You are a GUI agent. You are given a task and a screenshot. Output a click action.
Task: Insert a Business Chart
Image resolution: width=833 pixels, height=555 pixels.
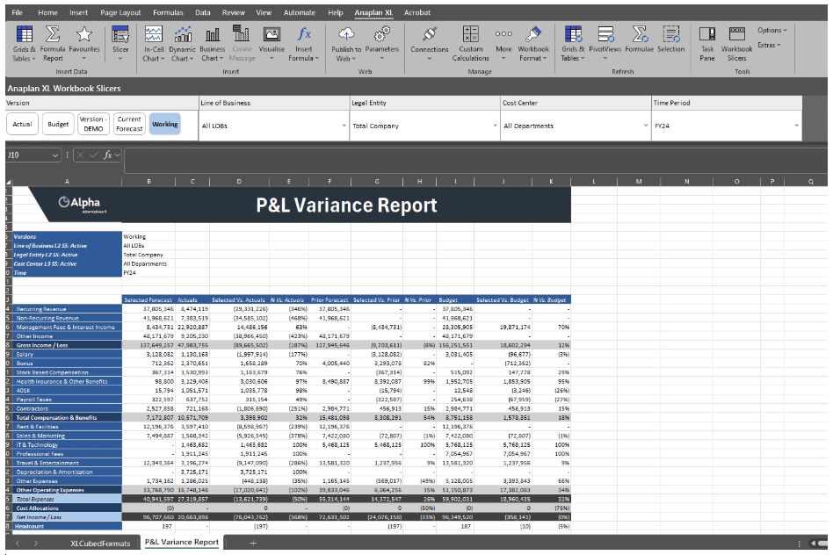(212, 44)
